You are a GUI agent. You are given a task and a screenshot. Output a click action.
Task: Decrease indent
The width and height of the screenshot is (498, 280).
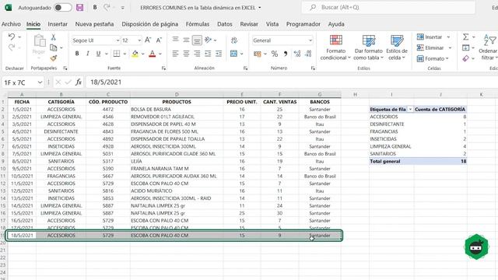tap(208, 54)
